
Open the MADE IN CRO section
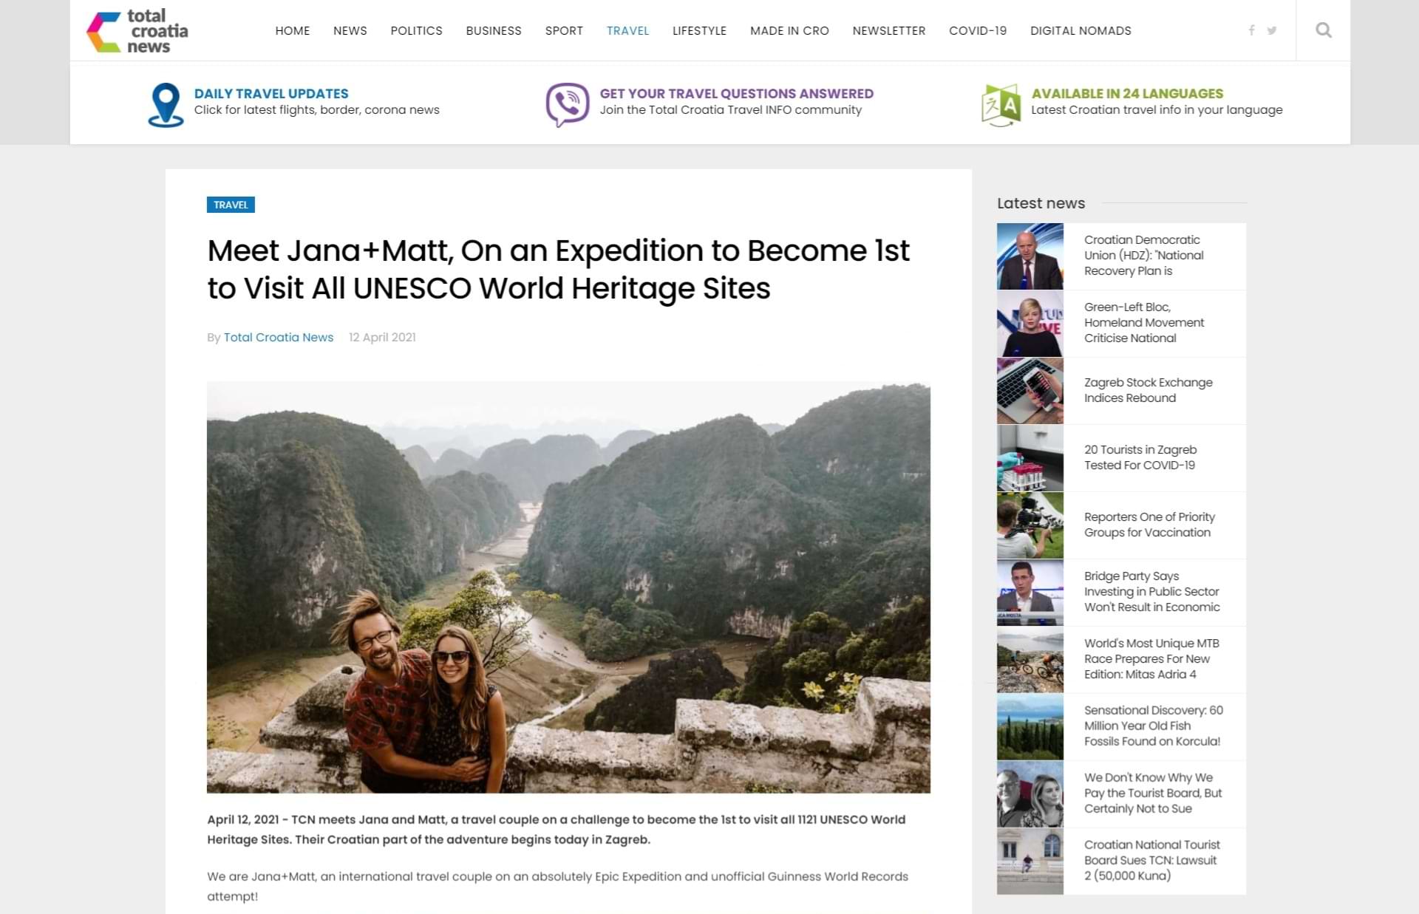[x=789, y=30]
